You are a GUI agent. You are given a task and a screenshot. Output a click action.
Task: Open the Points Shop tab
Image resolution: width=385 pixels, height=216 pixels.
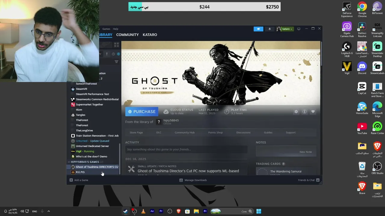pyautogui.click(x=215, y=133)
